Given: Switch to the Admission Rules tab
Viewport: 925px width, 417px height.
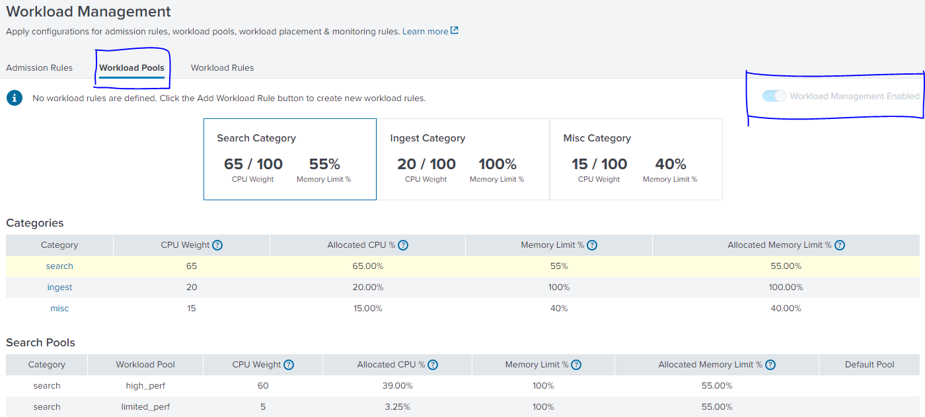Looking at the screenshot, I should [39, 68].
